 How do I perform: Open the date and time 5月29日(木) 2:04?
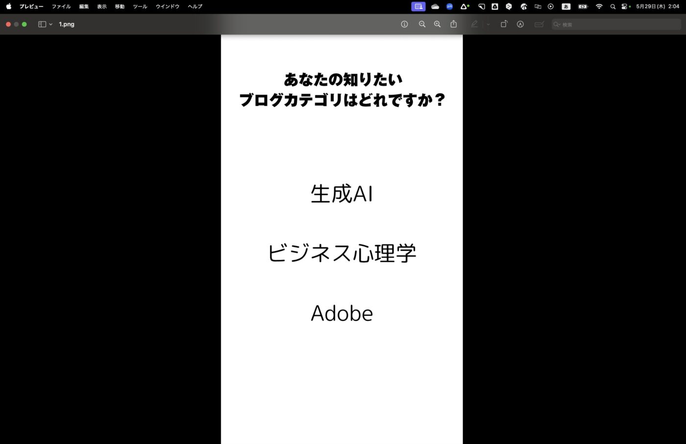(x=658, y=6)
